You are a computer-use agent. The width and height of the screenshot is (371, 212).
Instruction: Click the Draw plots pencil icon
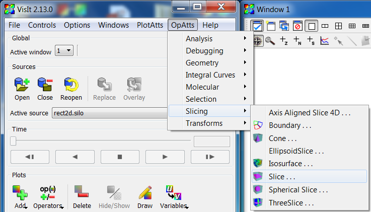145,192
